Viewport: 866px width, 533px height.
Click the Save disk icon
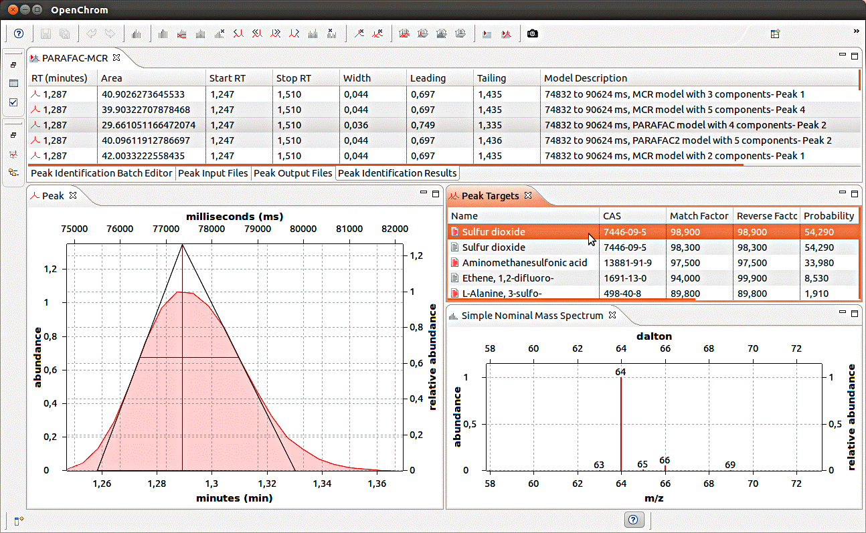pyautogui.click(x=46, y=33)
